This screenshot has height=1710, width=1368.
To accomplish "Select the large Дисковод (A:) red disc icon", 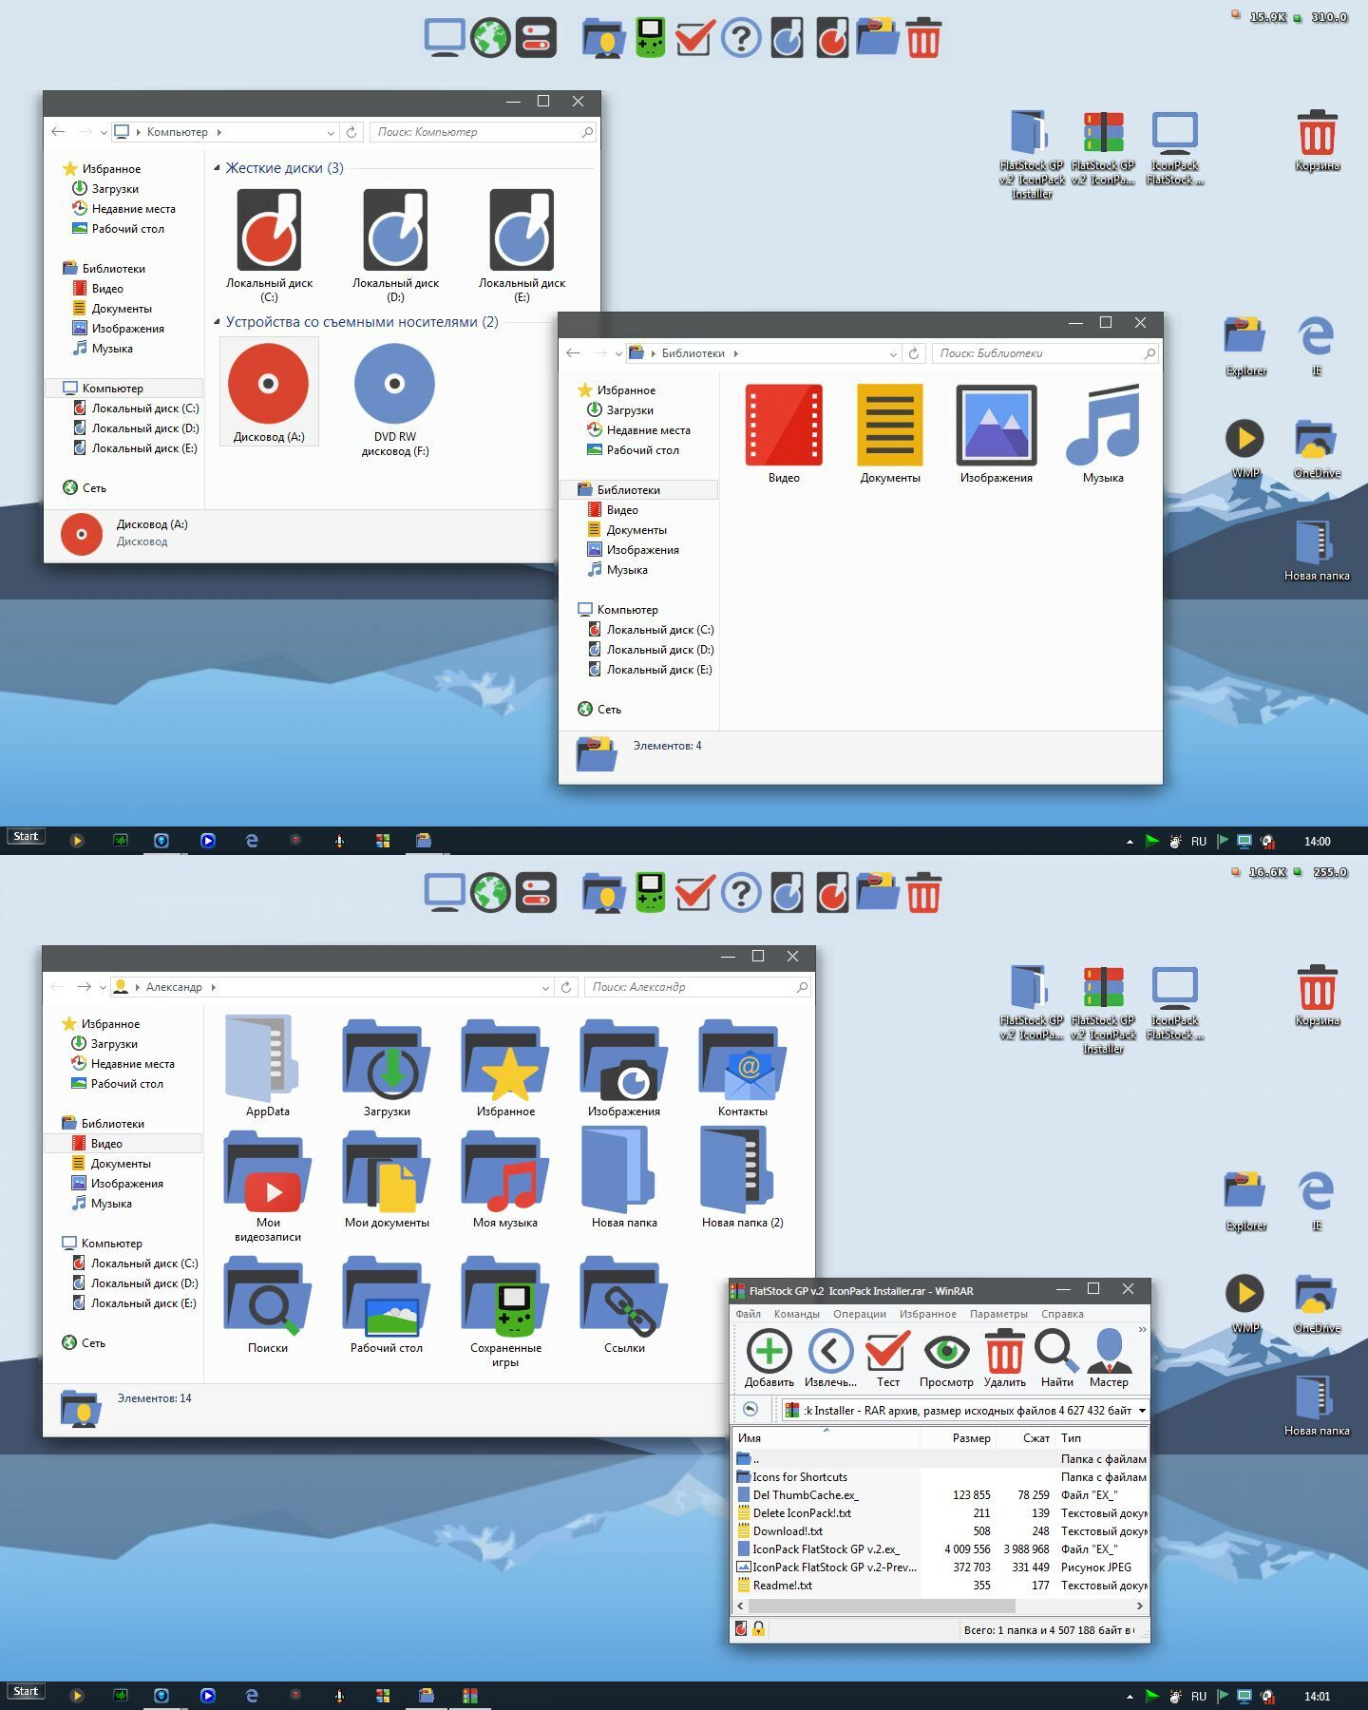I will coord(268,384).
